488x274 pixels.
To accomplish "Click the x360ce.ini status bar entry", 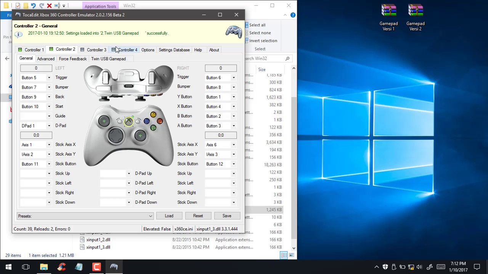I will pos(183,229).
